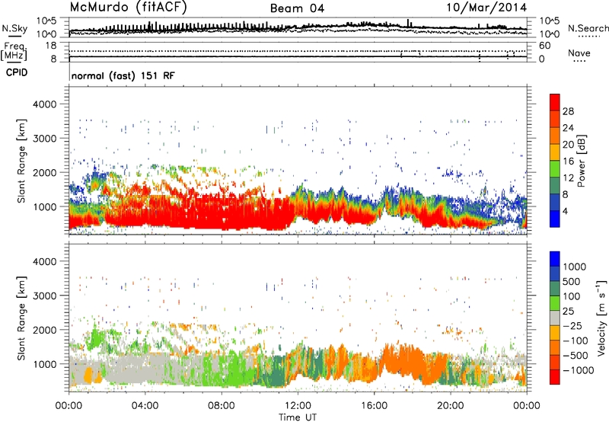This screenshot has width=609, height=422.
Task: Click the "18" frequency tick label
Action: (x=51, y=46)
